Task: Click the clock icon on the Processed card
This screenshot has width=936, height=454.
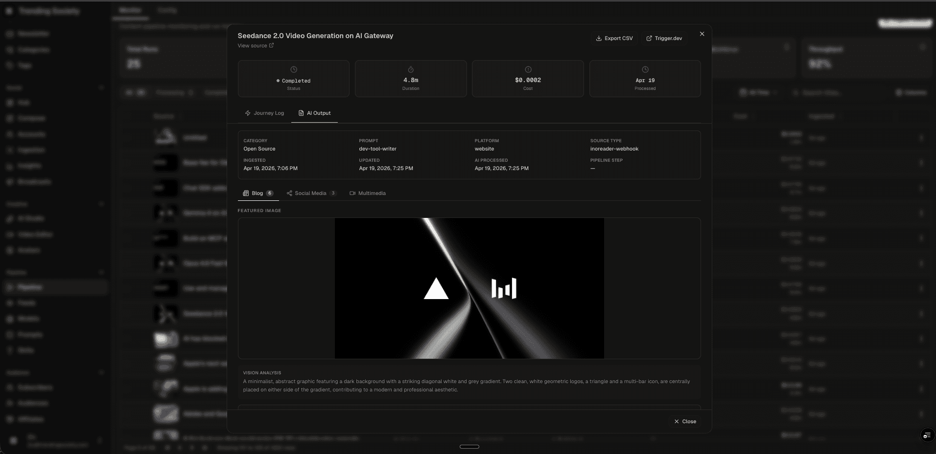Action: (645, 69)
